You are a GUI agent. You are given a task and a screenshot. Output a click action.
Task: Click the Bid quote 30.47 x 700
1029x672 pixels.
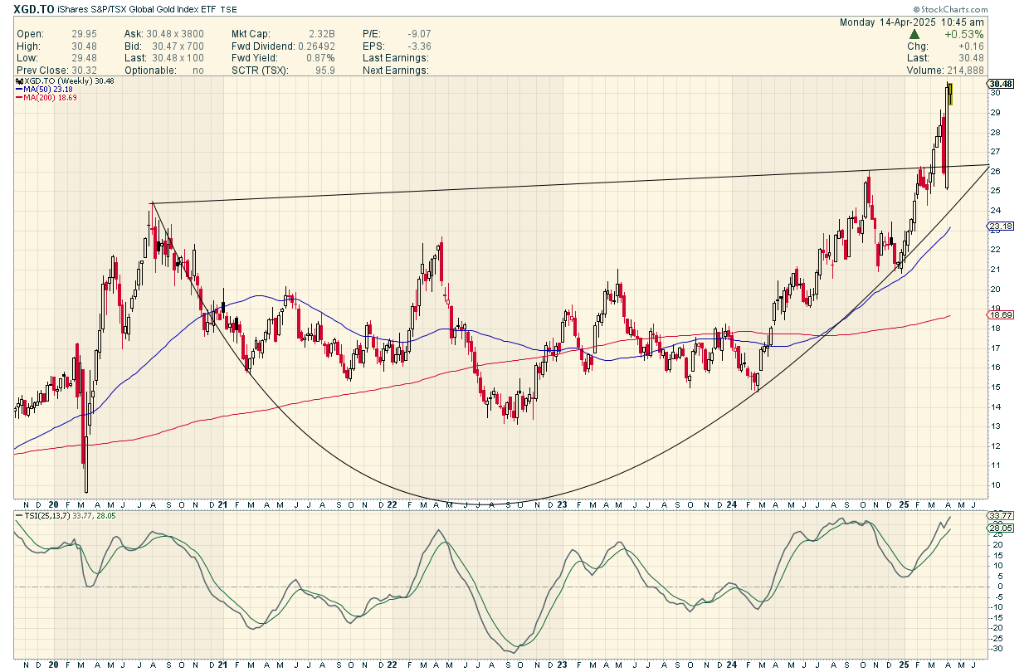click(x=178, y=46)
